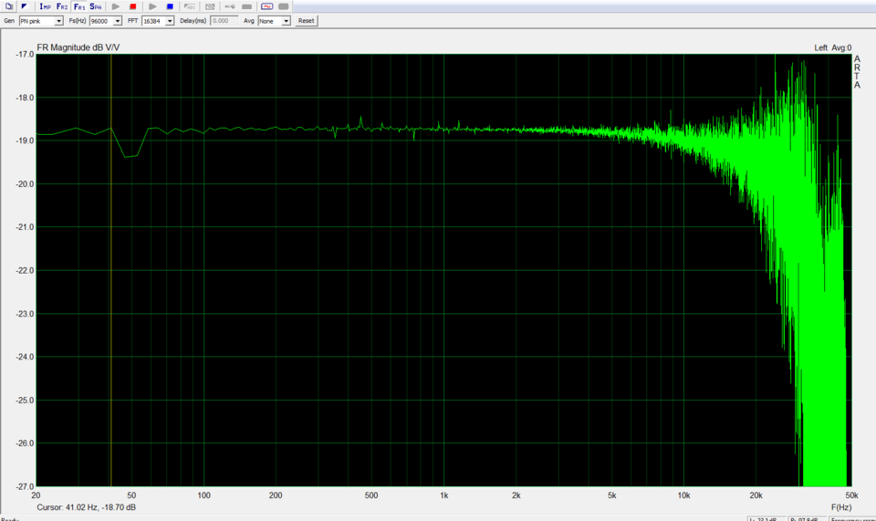Switch to Fr2 dual-channel mode

click(62, 6)
